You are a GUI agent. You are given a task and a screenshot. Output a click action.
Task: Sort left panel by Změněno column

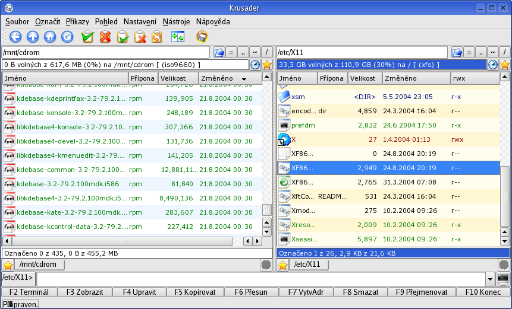tap(230, 78)
